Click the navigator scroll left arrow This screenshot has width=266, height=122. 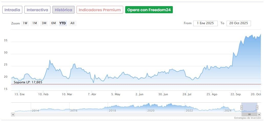pos(13,115)
